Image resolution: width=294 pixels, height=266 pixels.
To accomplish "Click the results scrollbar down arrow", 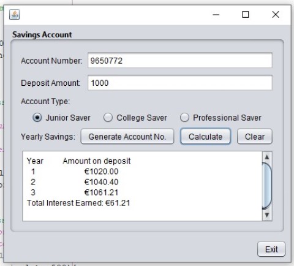I will pos(267,215).
